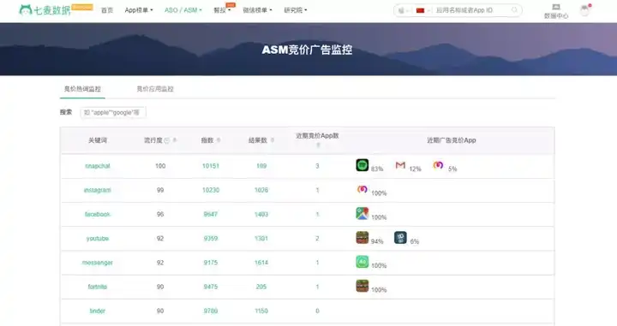Image resolution: width=617 pixels, height=326 pixels.
Task: Open the Gmail app icon in snapchat row
Action: click(400, 165)
